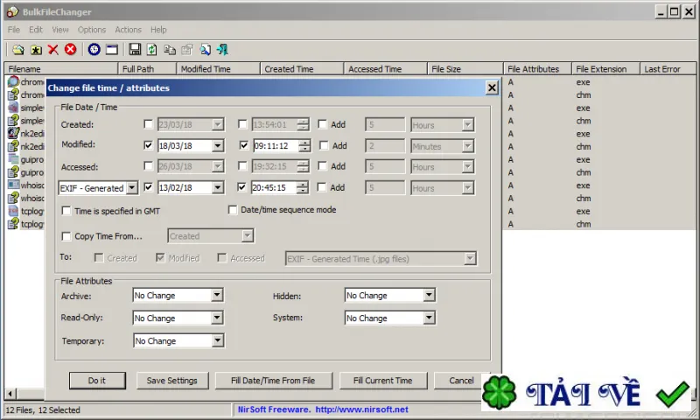Expand the Hidden attribute dropdown
The width and height of the screenshot is (700, 420).
(x=429, y=296)
